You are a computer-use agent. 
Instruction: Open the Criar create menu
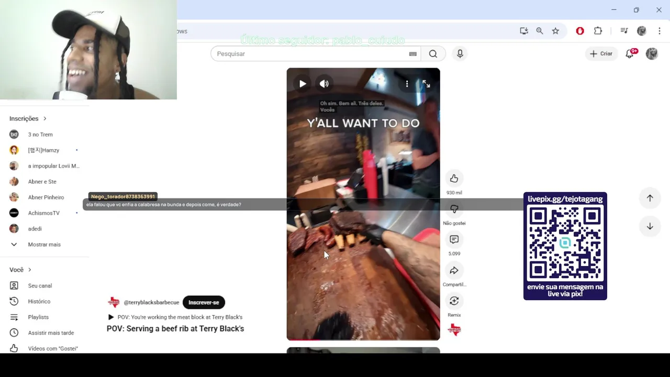pyautogui.click(x=601, y=53)
